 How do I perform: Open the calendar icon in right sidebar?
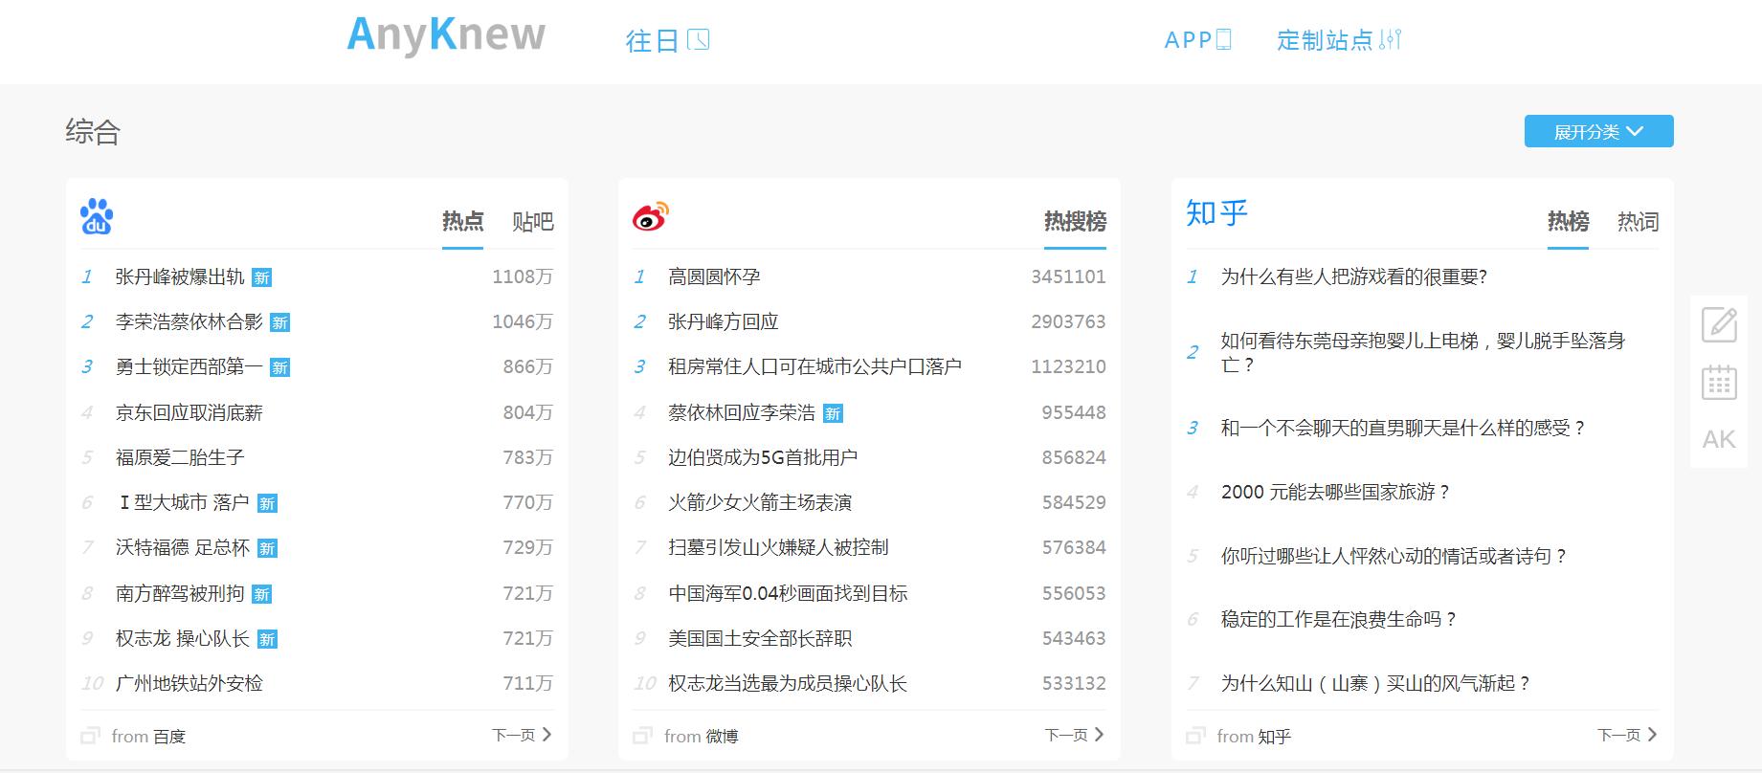click(x=1719, y=382)
